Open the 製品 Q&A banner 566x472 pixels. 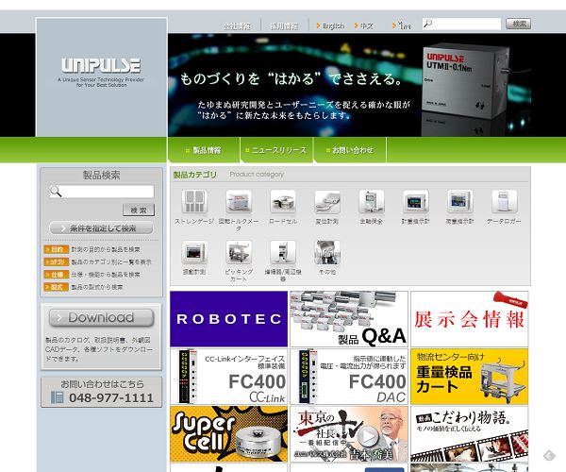(x=349, y=319)
